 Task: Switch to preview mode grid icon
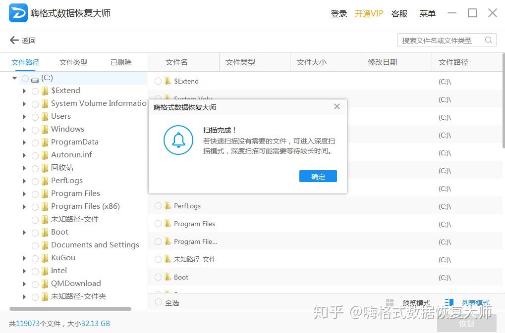[x=390, y=303]
